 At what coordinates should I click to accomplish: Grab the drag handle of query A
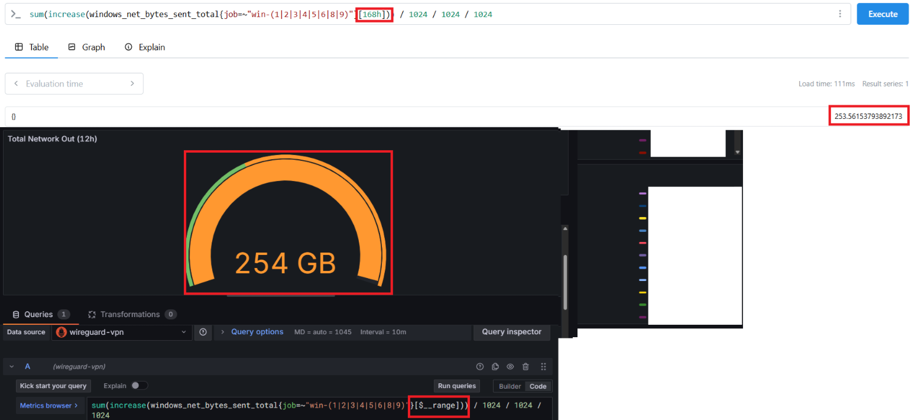click(543, 367)
